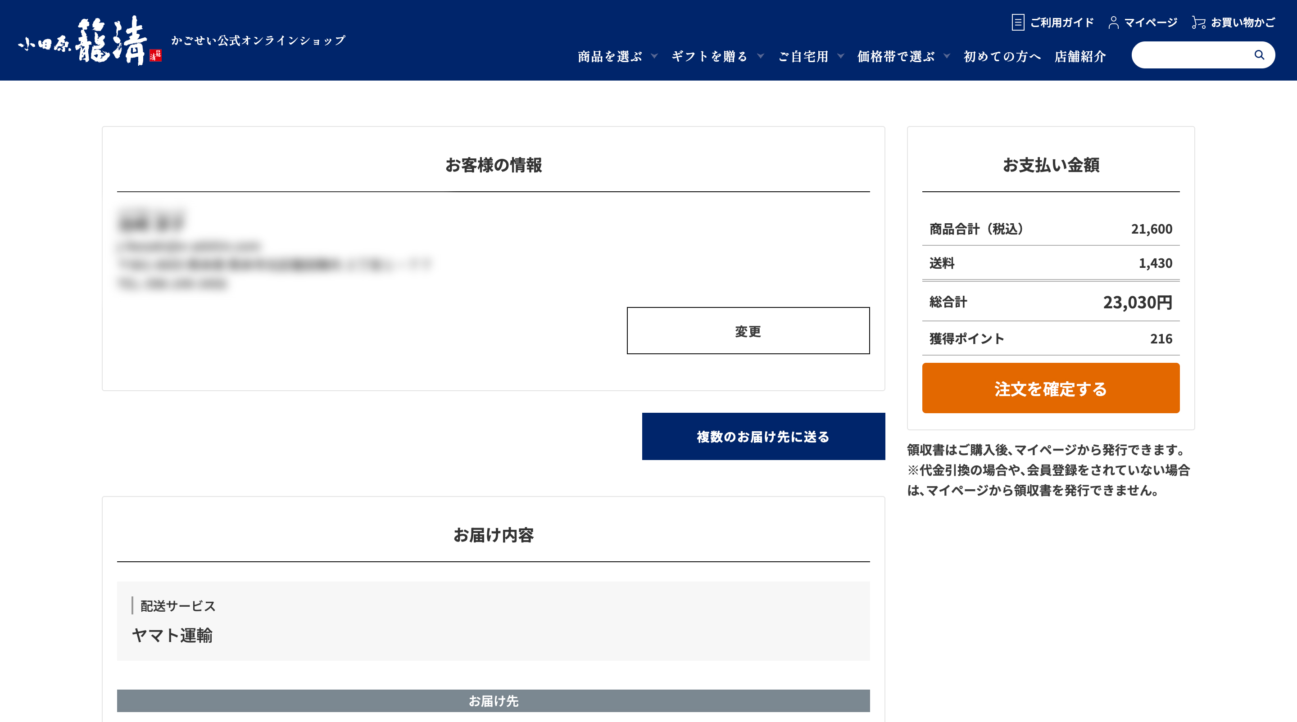Open the お買い物かご link text
The height and width of the screenshot is (722, 1297).
(1243, 23)
